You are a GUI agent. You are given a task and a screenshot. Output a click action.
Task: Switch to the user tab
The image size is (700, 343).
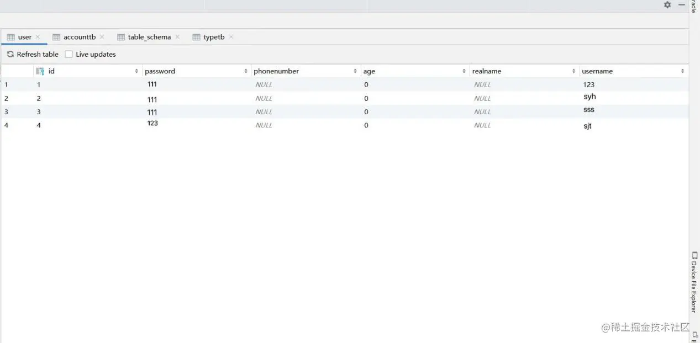click(x=24, y=37)
